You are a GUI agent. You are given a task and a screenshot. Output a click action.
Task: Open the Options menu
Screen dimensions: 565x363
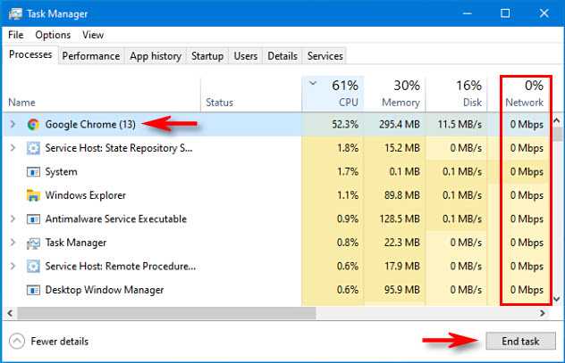[53, 35]
